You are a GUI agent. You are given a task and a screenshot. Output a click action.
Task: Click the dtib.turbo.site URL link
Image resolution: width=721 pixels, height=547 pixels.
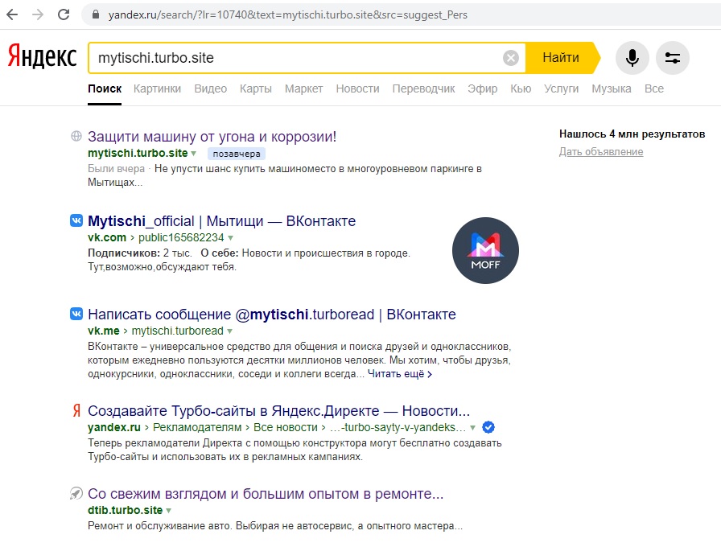pos(125,510)
